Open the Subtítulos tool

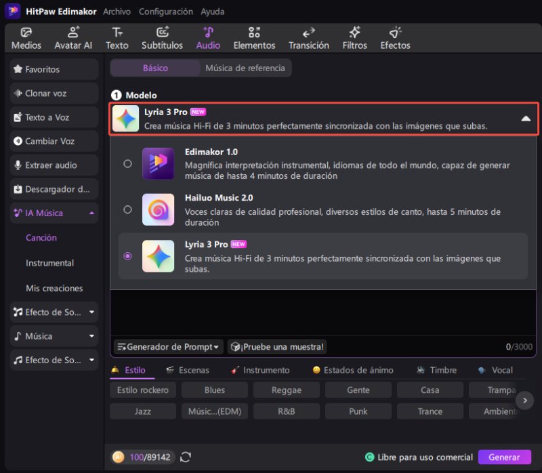click(162, 39)
